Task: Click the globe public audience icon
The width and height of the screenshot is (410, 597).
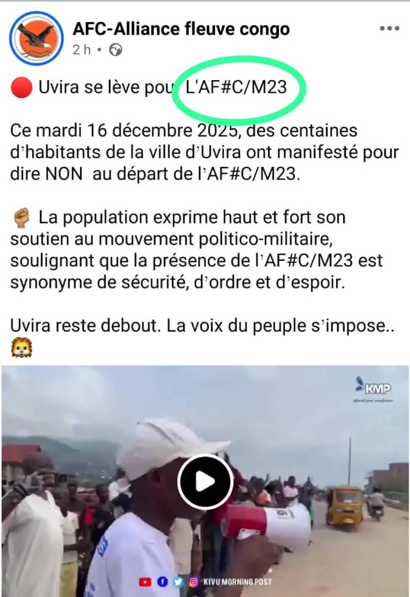Action: 115,50
